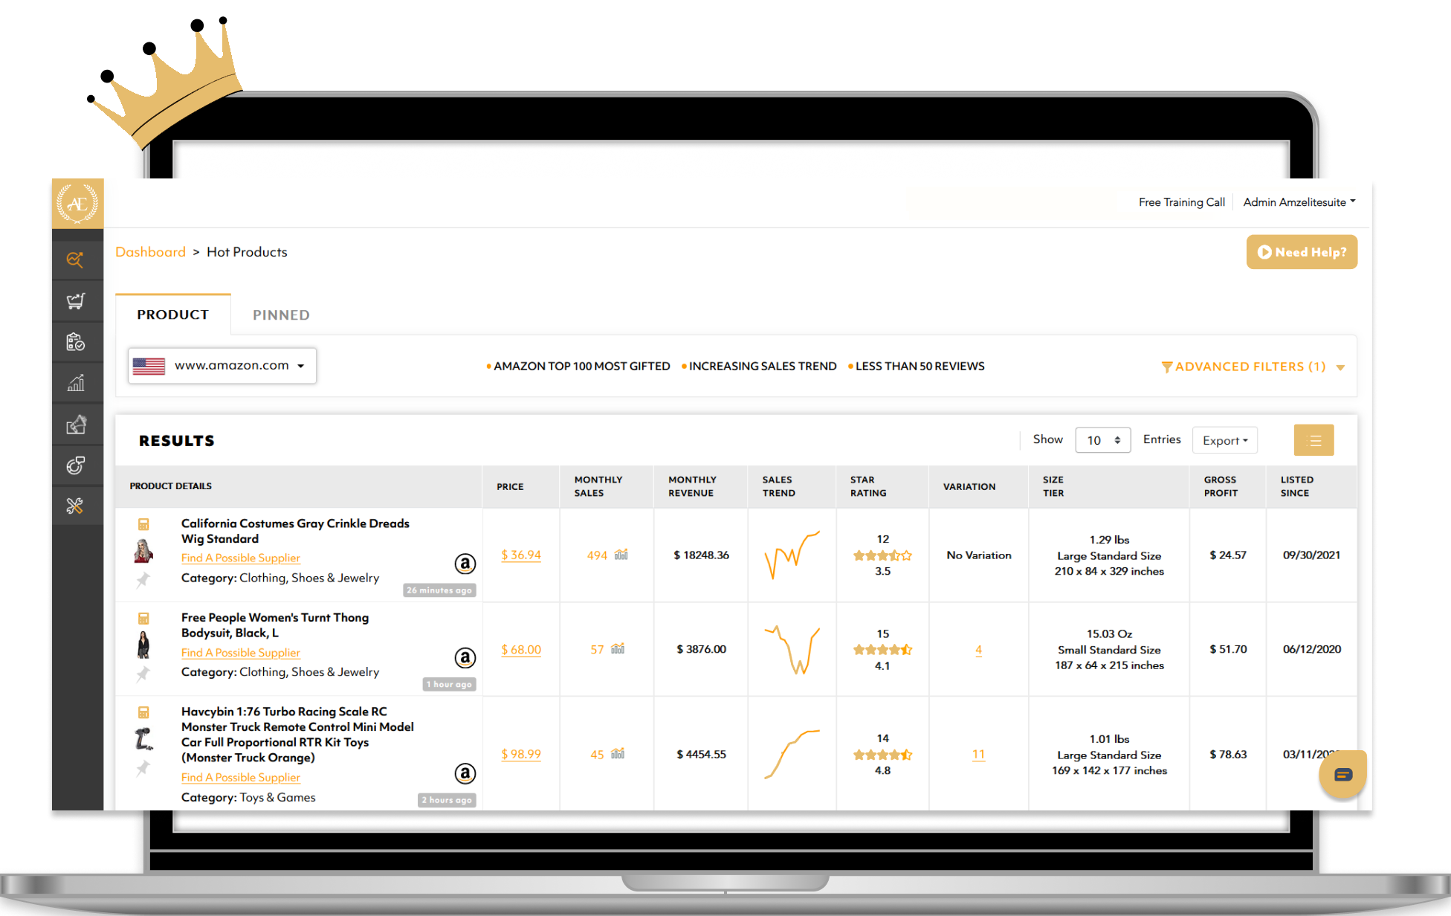The height and width of the screenshot is (916, 1451).
Task: Find A Possible Supplier for California wig
Action: pyautogui.click(x=241, y=558)
